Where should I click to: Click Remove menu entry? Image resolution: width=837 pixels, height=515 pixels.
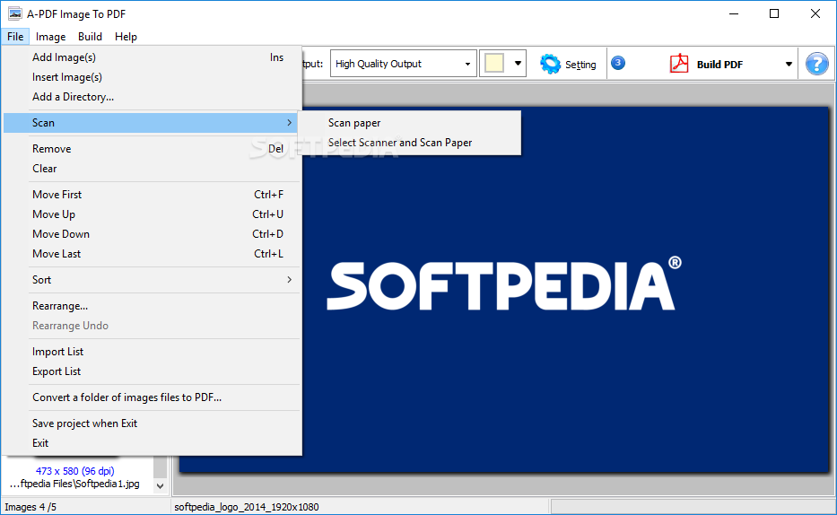tap(152, 148)
